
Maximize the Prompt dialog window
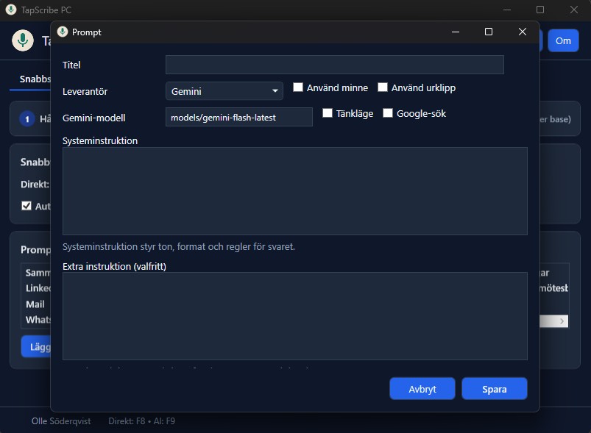point(489,32)
